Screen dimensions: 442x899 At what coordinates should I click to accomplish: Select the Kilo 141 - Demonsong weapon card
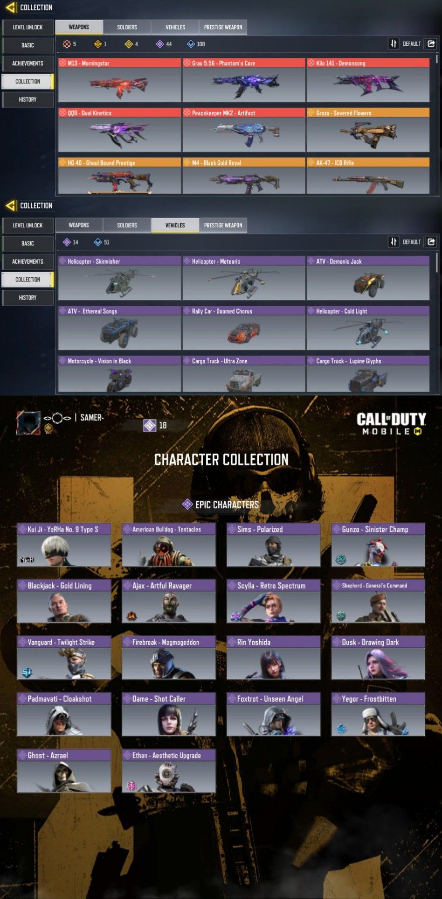(368, 80)
